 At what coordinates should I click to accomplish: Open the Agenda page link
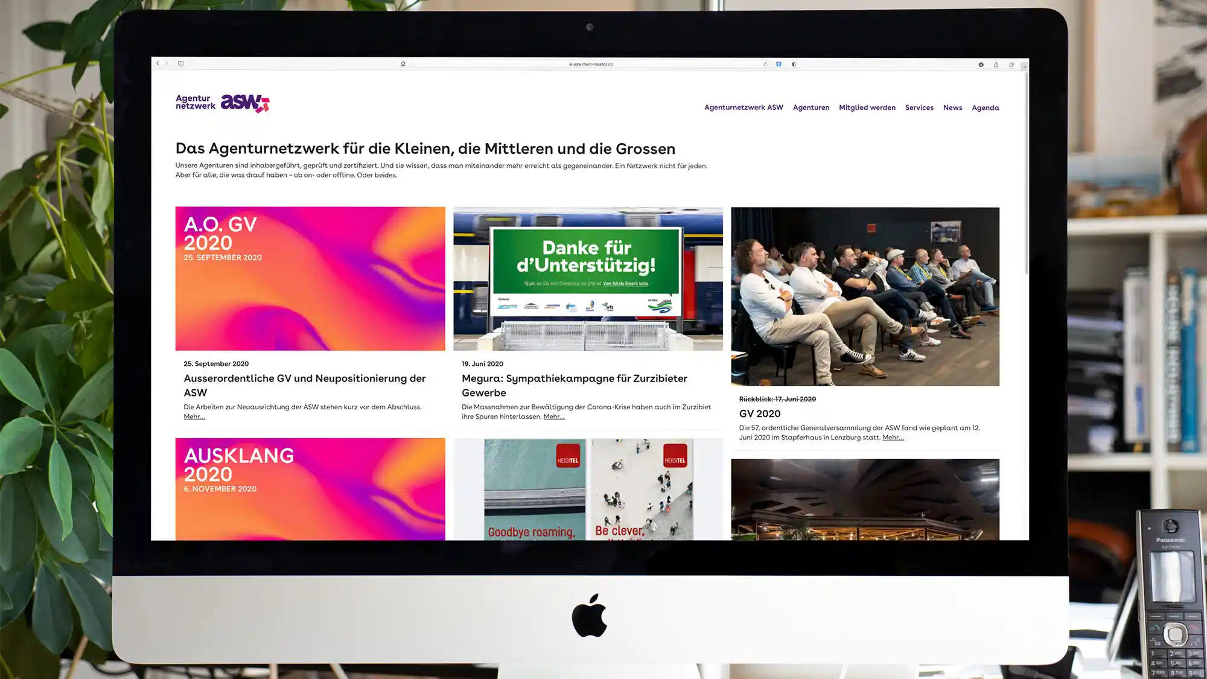click(985, 107)
